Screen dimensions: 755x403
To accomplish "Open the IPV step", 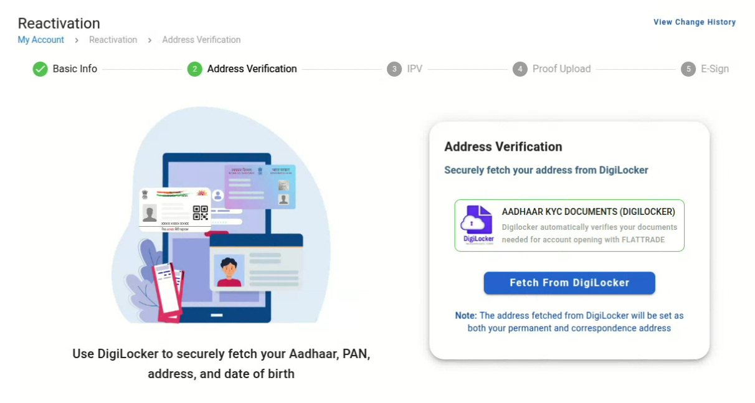I will tap(414, 69).
